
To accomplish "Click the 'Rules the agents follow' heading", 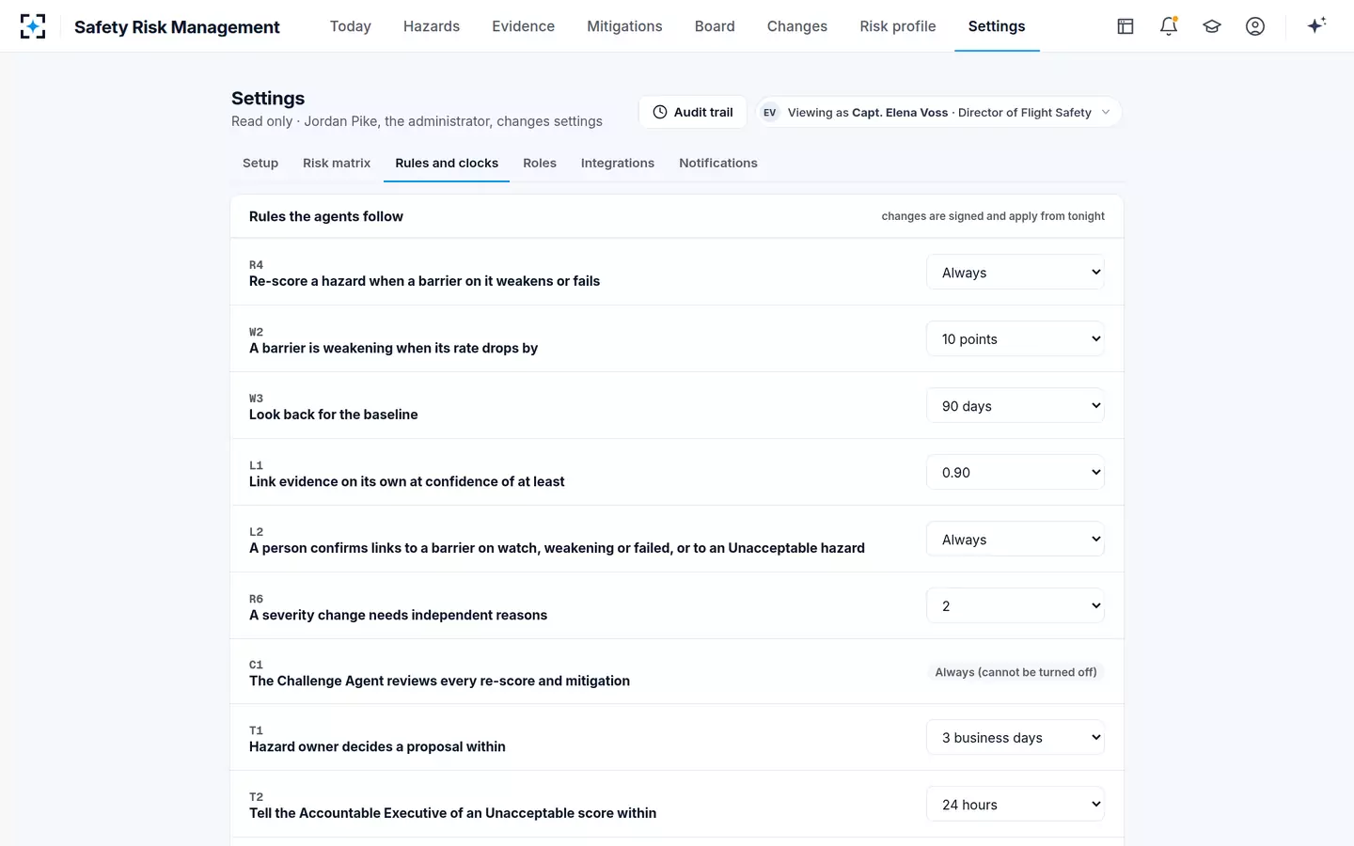I will pos(326,216).
